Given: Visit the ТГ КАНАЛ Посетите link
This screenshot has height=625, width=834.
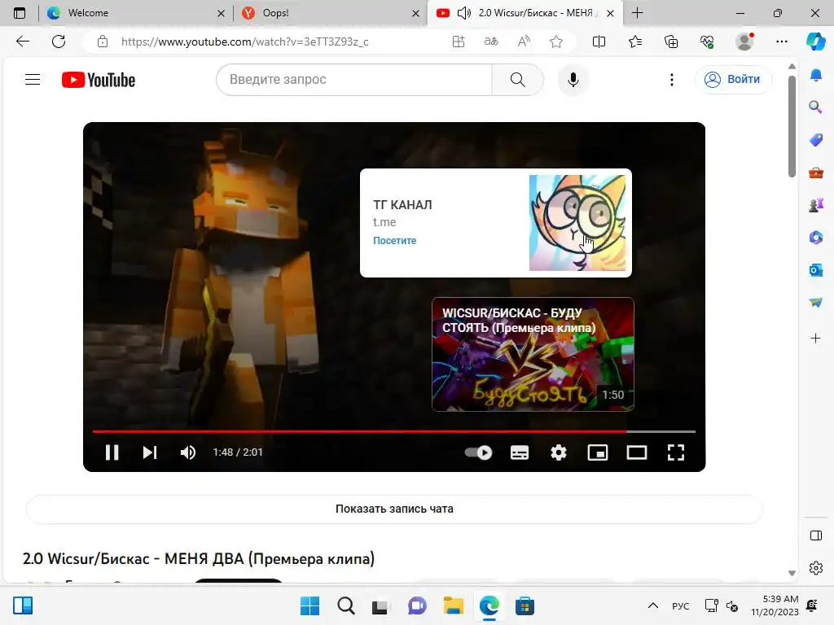Looking at the screenshot, I should (x=395, y=240).
